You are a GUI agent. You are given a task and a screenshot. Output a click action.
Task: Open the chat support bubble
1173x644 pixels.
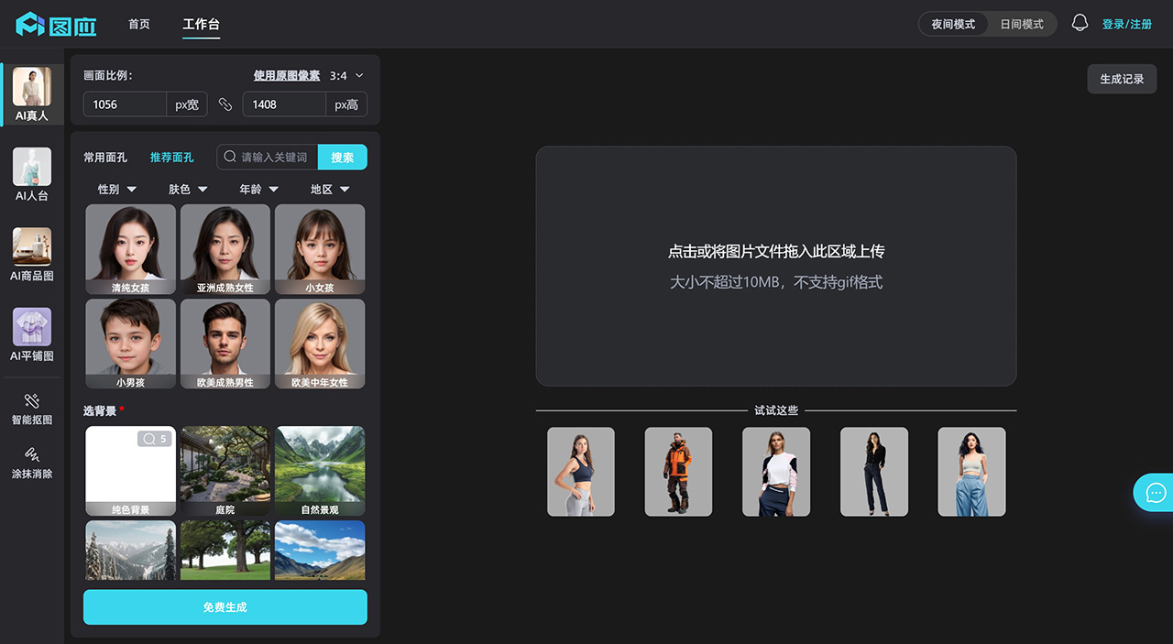click(1155, 492)
